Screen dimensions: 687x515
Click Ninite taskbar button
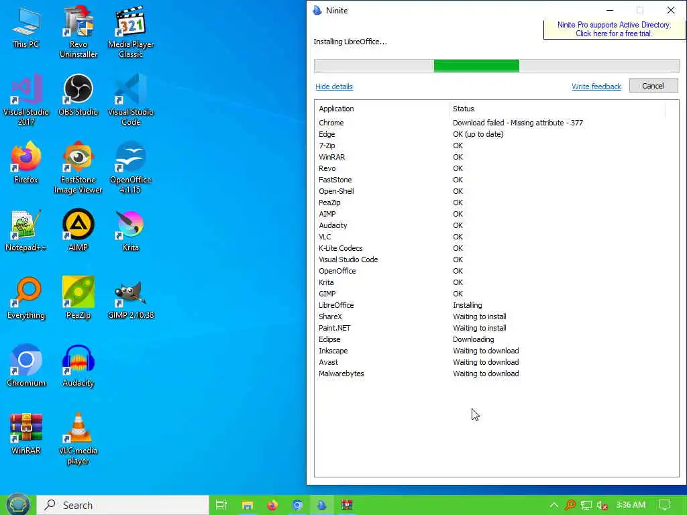tap(322, 505)
